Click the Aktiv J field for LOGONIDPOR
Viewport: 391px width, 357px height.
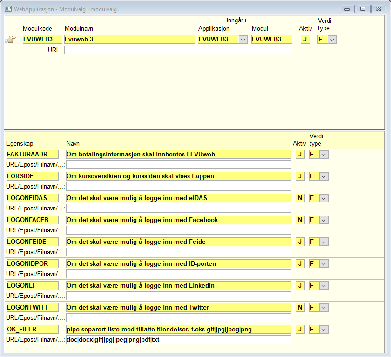[x=300, y=264]
